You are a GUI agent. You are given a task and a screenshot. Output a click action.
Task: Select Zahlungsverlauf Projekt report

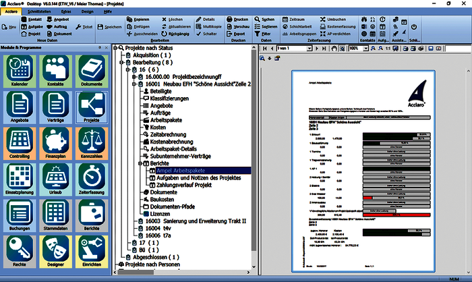click(183, 185)
